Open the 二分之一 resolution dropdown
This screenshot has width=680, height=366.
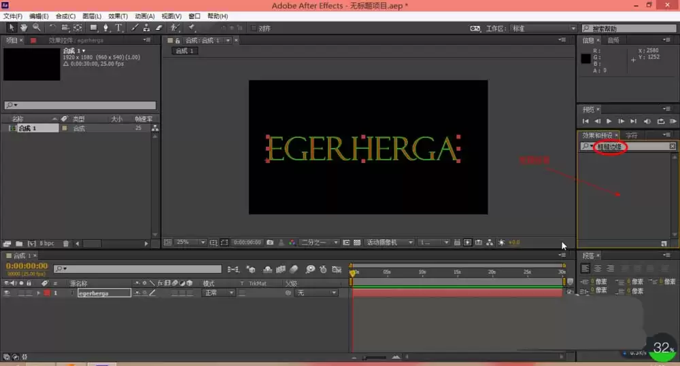pos(320,242)
